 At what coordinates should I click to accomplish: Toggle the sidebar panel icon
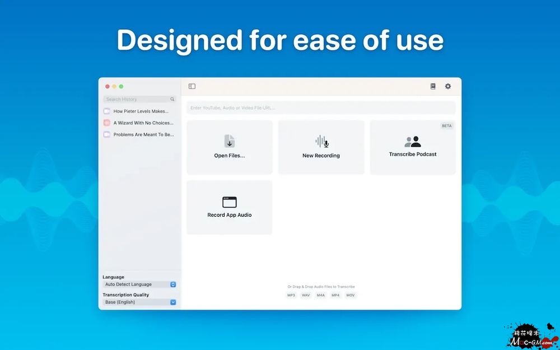tap(192, 86)
